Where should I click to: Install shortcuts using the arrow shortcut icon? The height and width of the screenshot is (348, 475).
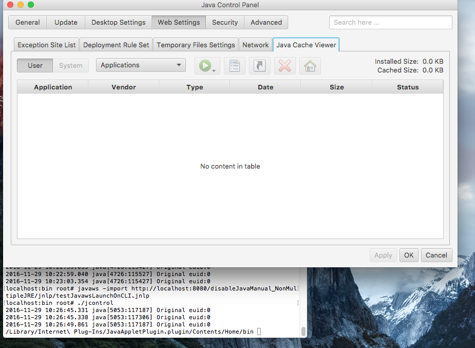pyautogui.click(x=260, y=65)
